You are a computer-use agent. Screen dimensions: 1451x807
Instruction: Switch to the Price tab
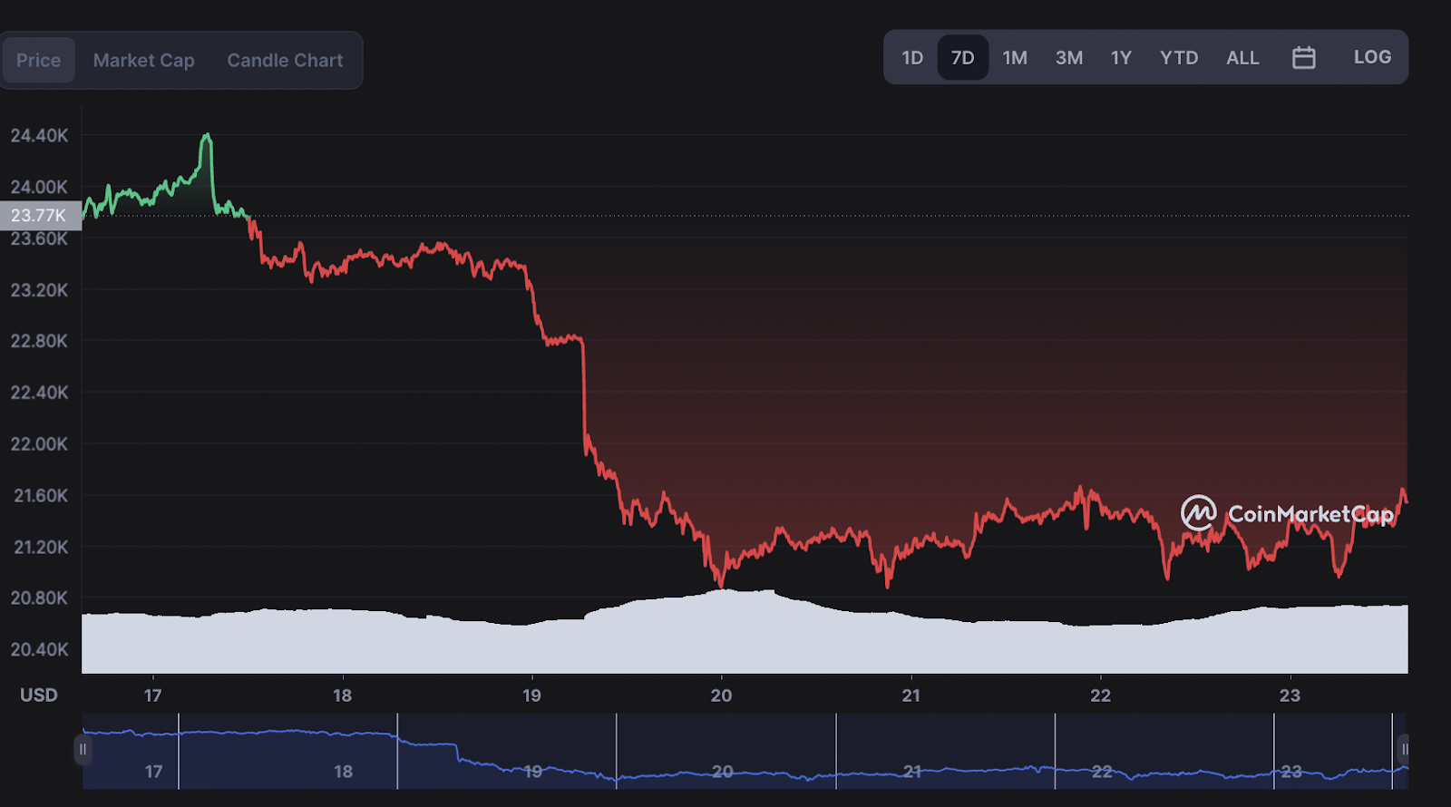coord(38,61)
